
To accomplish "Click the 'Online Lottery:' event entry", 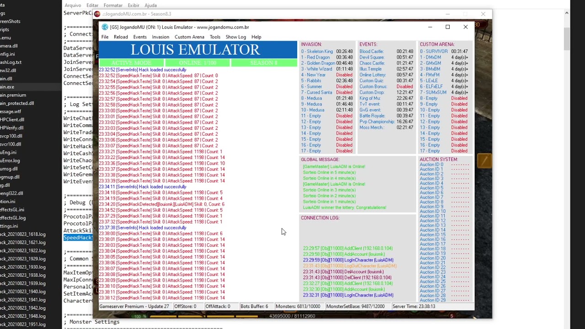I will tap(386, 75).
